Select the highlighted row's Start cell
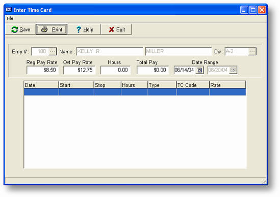Screen dimensions: 280x197 point(77,92)
